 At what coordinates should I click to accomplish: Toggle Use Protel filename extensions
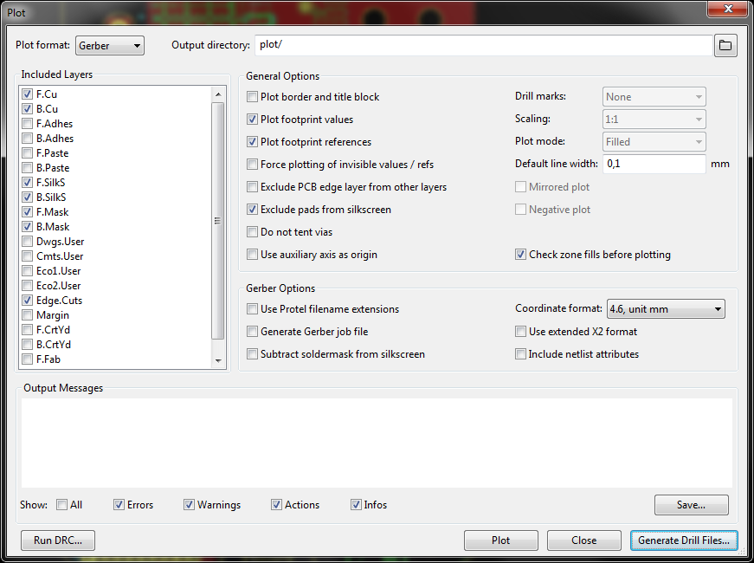(x=253, y=309)
